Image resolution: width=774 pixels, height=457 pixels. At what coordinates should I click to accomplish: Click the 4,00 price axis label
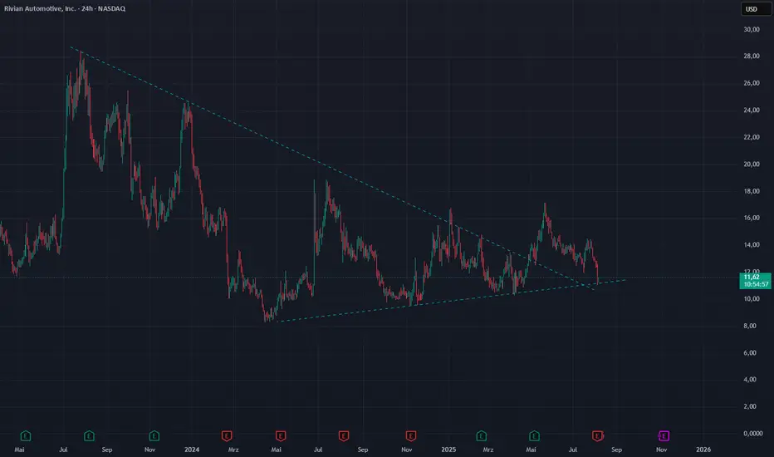[x=749, y=380]
